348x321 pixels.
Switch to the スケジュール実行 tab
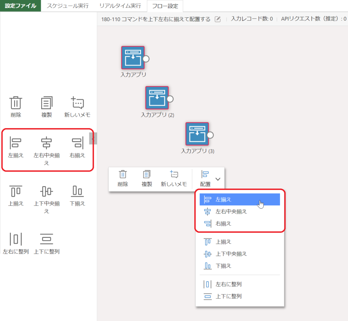pos(68,6)
